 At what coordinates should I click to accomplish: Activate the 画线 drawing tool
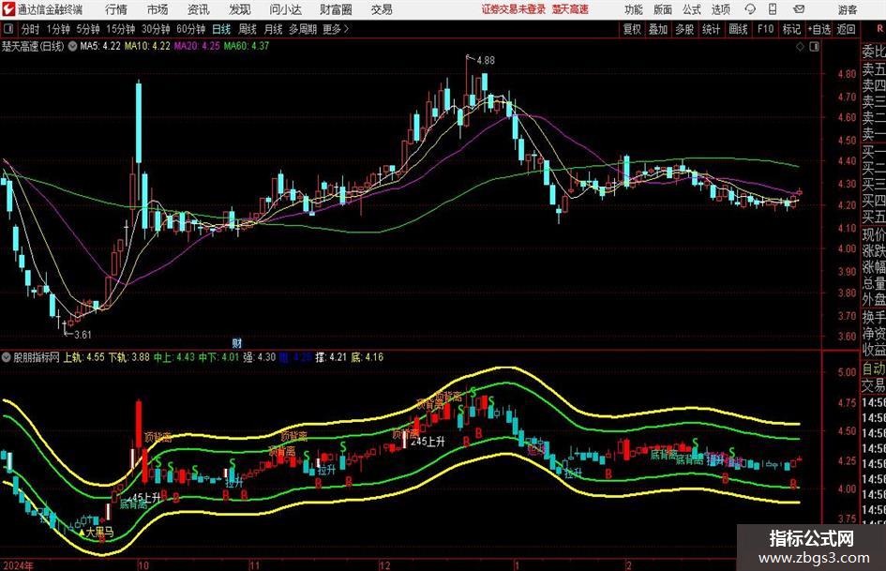click(738, 29)
